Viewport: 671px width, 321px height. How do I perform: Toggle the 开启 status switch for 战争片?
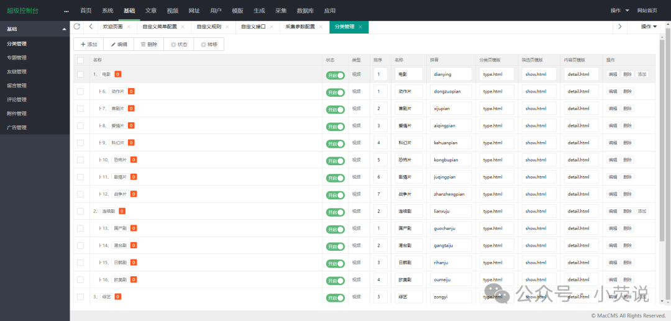(x=335, y=195)
